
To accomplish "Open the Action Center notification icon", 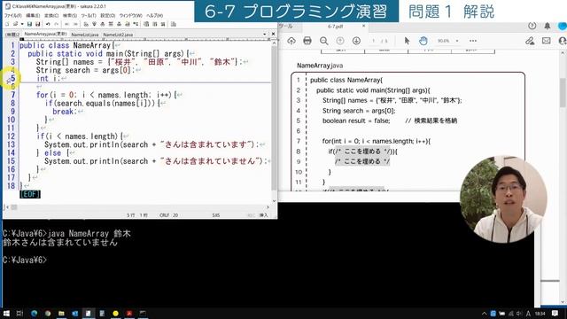I will click(555, 314).
